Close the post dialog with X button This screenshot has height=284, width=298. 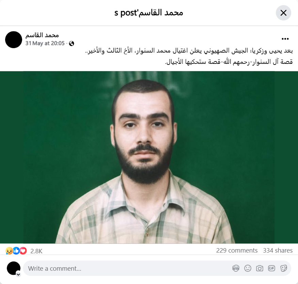tap(283, 13)
